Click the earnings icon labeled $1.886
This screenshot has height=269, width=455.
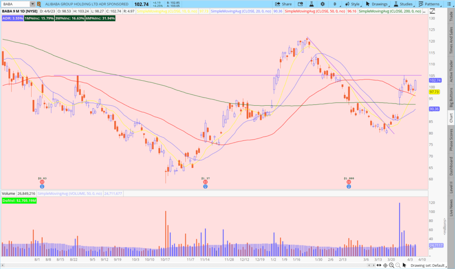(349, 182)
